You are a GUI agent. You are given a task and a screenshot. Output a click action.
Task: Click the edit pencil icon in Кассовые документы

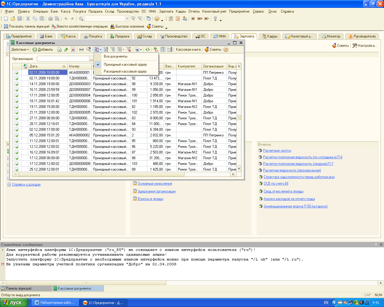click(x=66, y=49)
